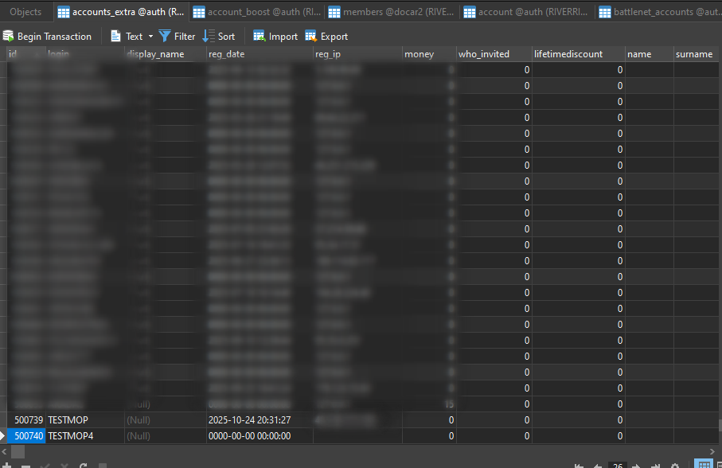The height and width of the screenshot is (468, 722).
Task: Launch the Import wizard
Action: (x=275, y=37)
